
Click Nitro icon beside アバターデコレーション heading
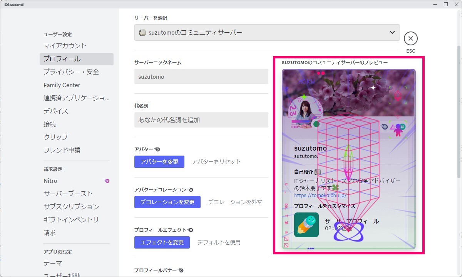point(190,190)
